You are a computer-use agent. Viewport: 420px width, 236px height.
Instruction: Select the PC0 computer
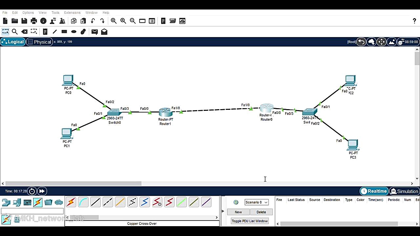pyautogui.click(x=68, y=80)
